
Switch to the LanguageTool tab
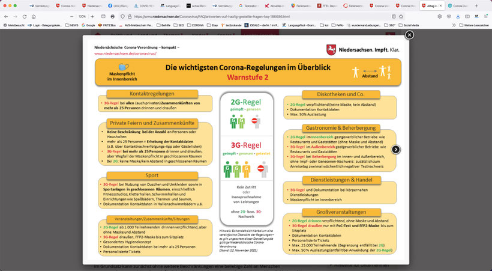170,5
